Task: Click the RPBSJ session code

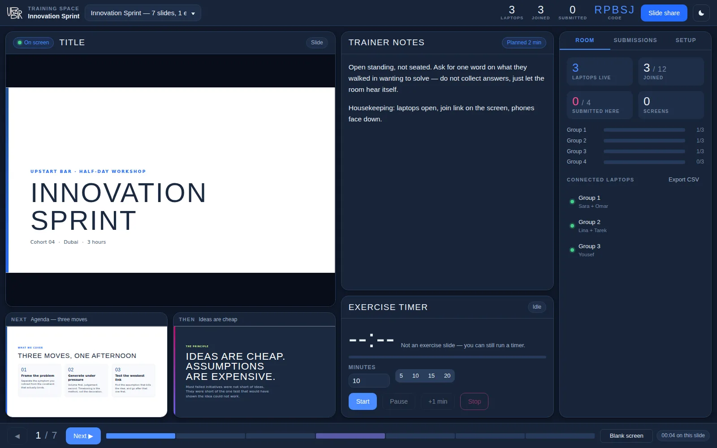Action: click(614, 10)
